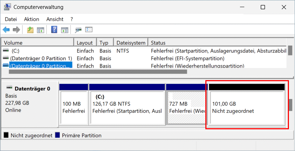Open the ? help menu
The width and height of the screenshot is (295, 151).
tap(72, 19)
